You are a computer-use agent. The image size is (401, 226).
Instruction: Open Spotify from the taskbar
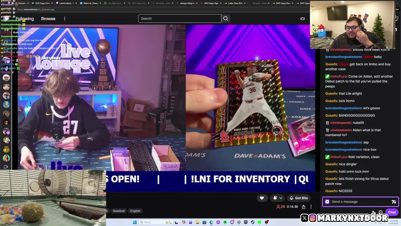225,222
